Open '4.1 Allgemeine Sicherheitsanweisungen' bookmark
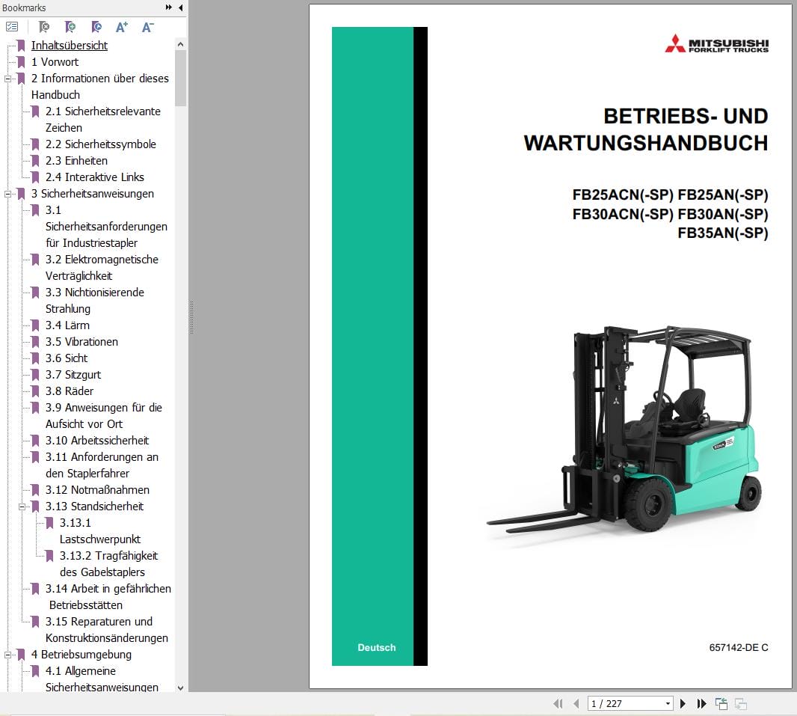 click(x=102, y=679)
